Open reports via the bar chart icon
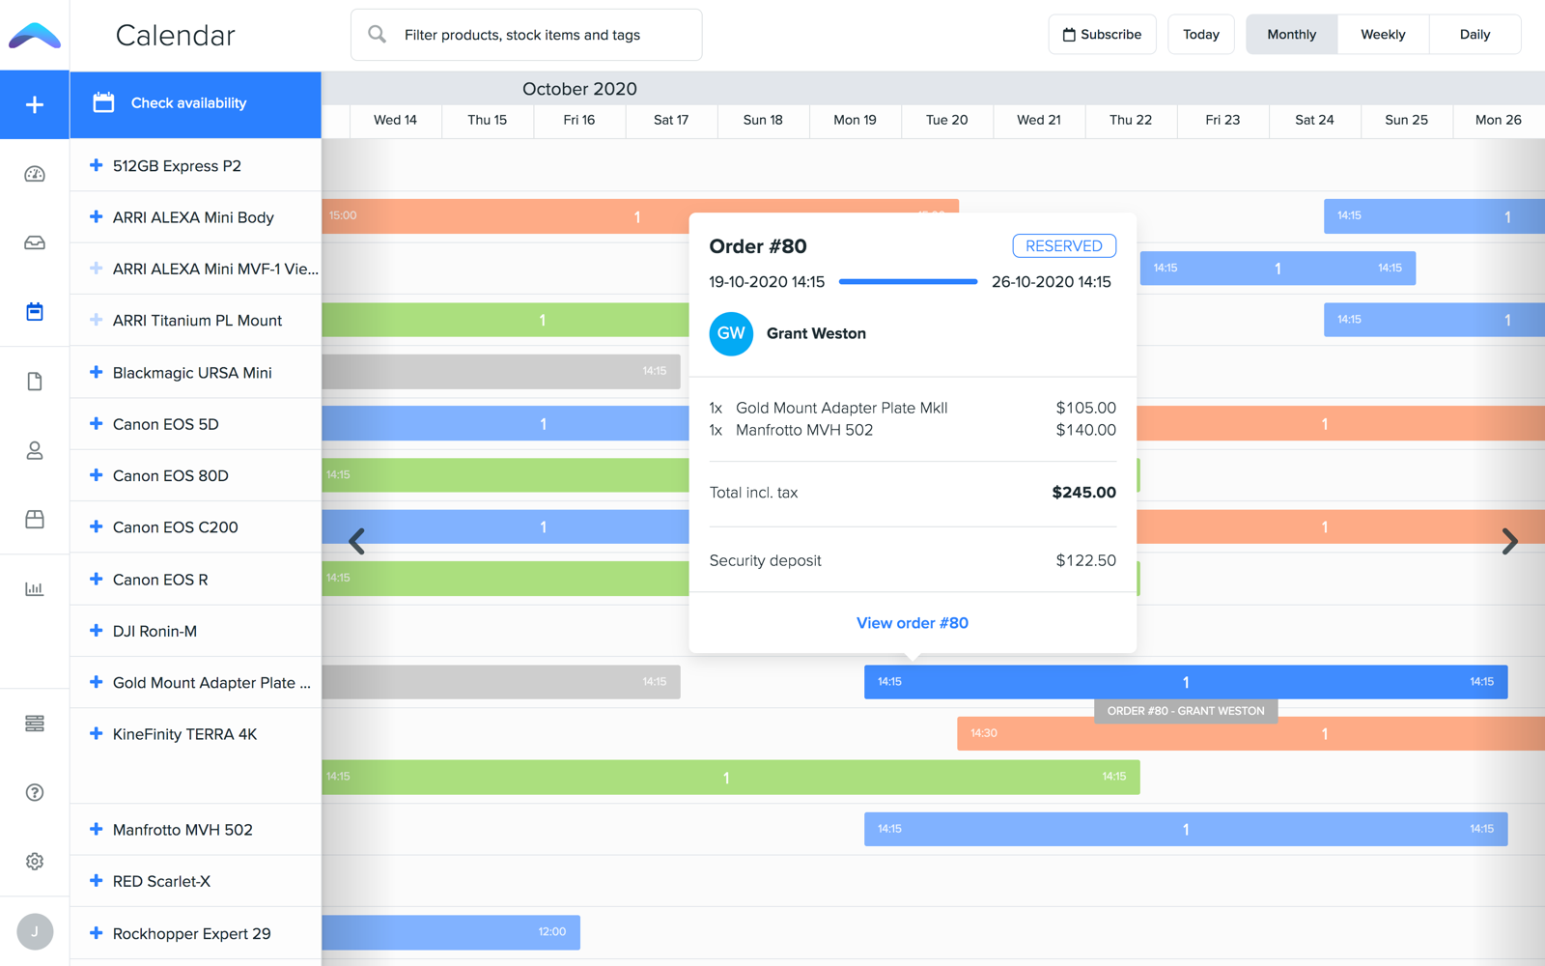 pyautogui.click(x=35, y=587)
